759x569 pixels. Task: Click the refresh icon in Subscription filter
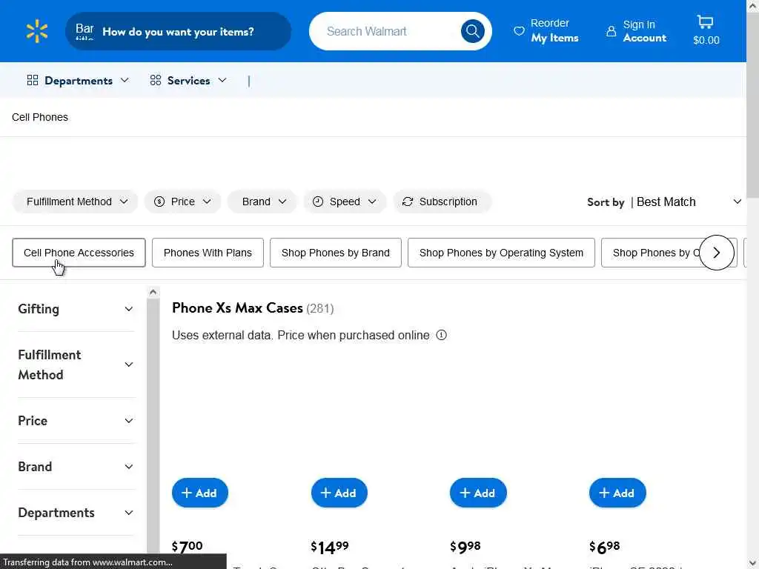408,202
